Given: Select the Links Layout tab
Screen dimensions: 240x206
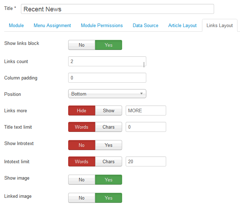Looking at the screenshot, I should (x=219, y=25).
